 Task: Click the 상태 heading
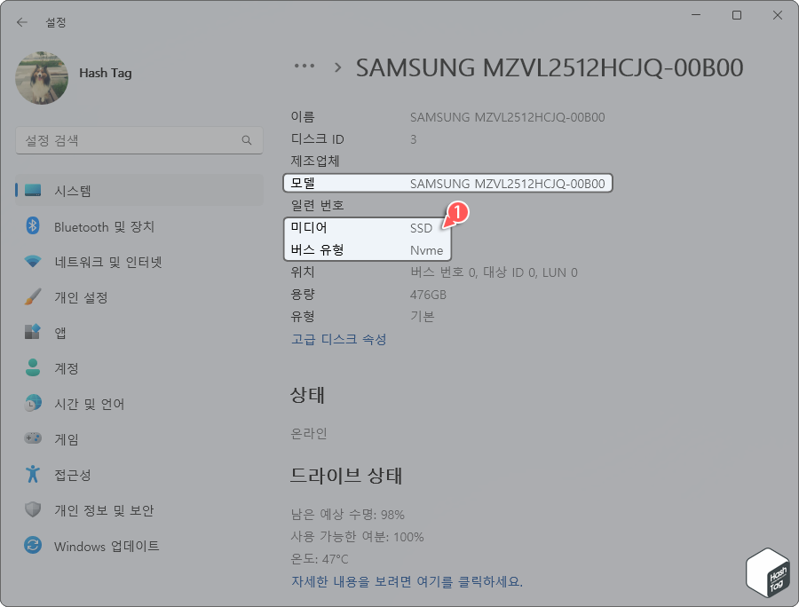pyautogui.click(x=307, y=395)
